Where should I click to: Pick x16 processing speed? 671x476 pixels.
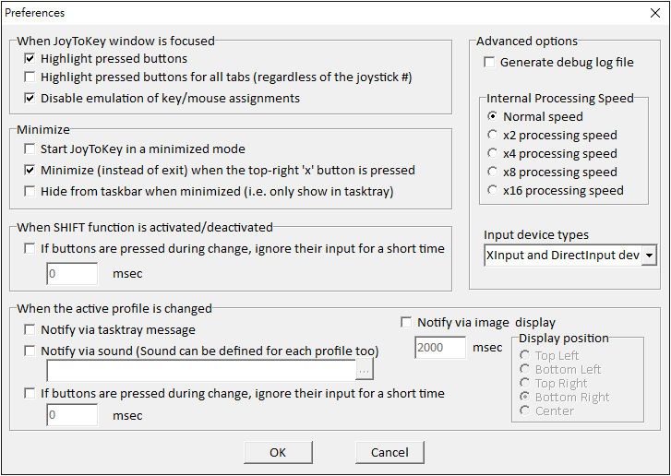point(494,191)
